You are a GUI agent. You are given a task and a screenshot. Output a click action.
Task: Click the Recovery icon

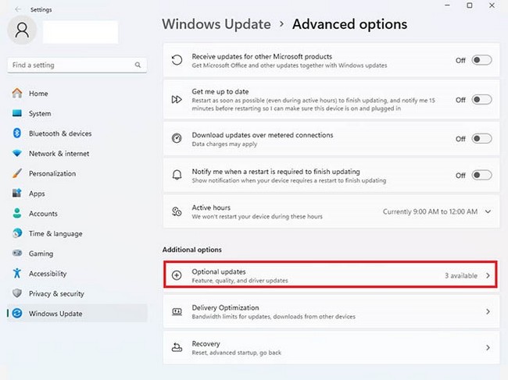point(177,347)
